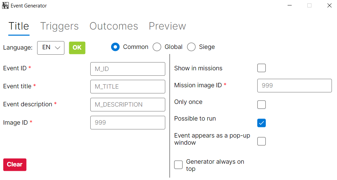337x180 pixels.
Task: Click the red Clear button
Action: pyautogui.click(x=15, y=165)
